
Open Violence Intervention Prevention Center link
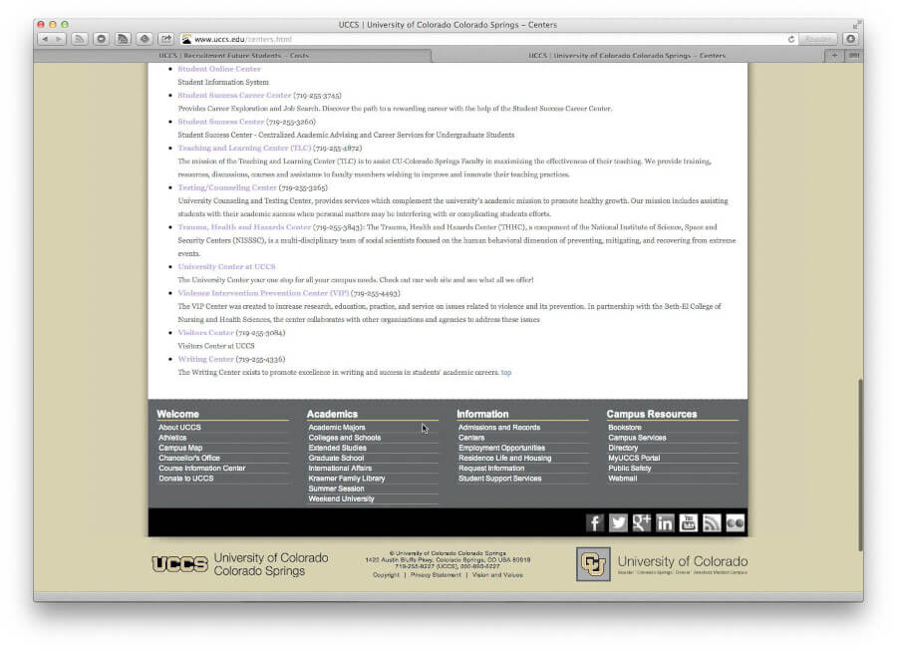point(263,293)
